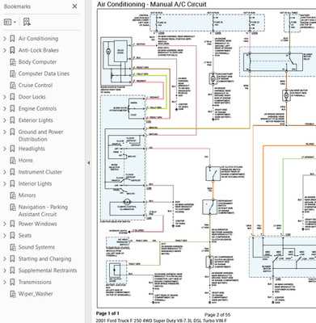Open the Wiper_Washer bookmark

[36, 294]
